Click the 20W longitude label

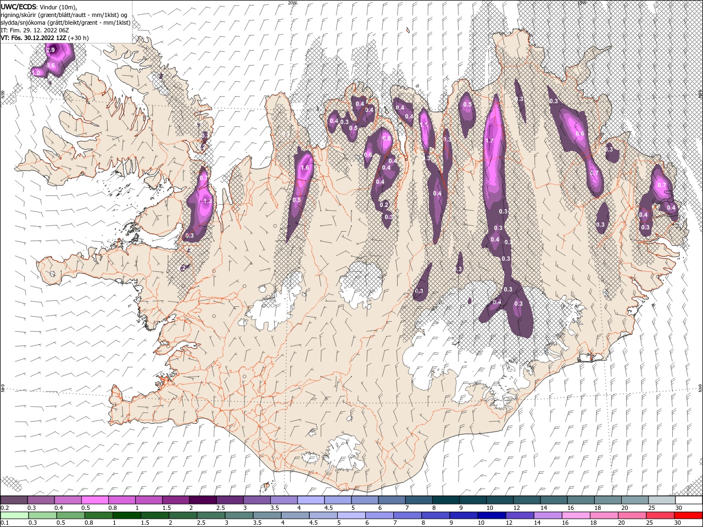(292, 2)
